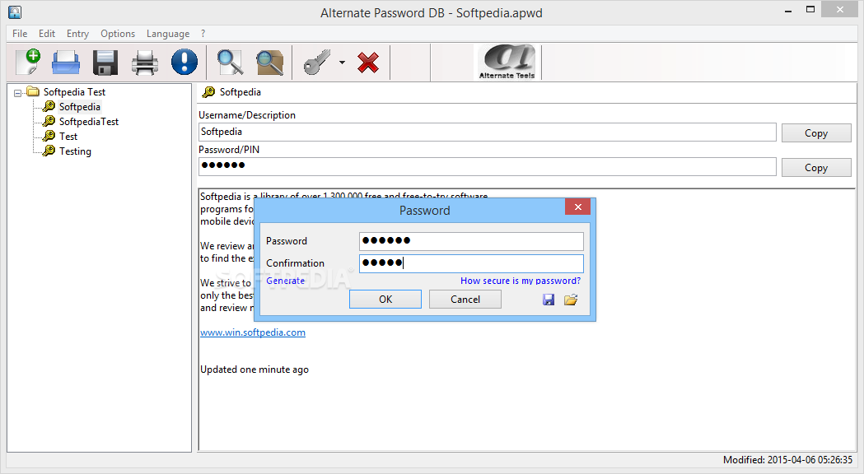Viewport: 864px width, 474px height.
Task: Collapse the Softpedia Test tree folder
Action: (17, 93)
